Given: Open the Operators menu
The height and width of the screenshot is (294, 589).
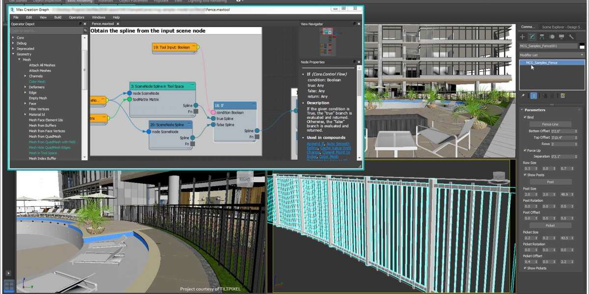Looking at the screenshot, I should pyautogui.click(x=77, y=17).
